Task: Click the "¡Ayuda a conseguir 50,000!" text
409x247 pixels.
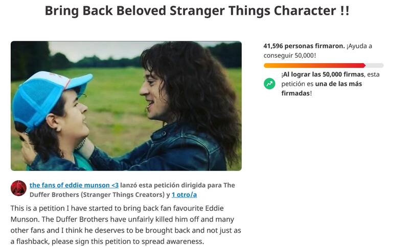Action: pos(317,51)
